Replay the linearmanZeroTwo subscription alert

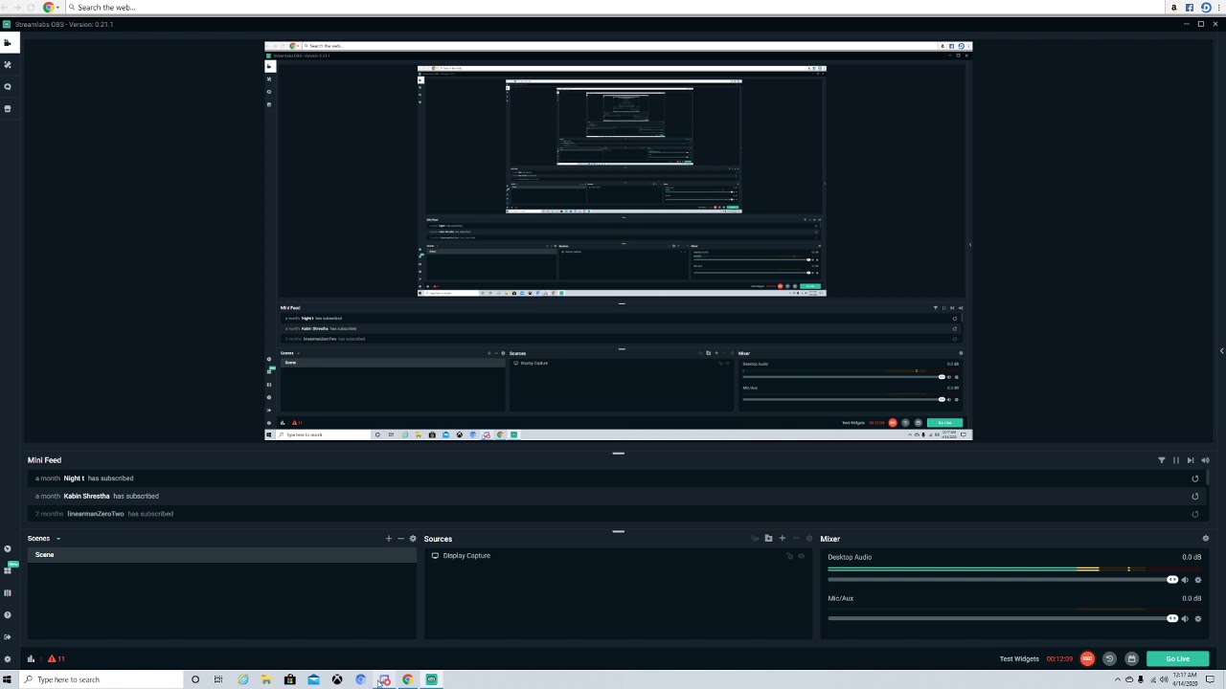[x=1194, y=514]
